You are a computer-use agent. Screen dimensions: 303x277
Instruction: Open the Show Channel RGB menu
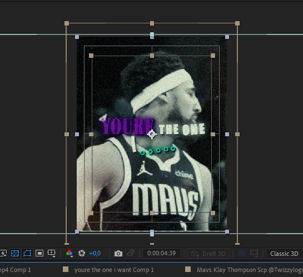click(69, 253)
